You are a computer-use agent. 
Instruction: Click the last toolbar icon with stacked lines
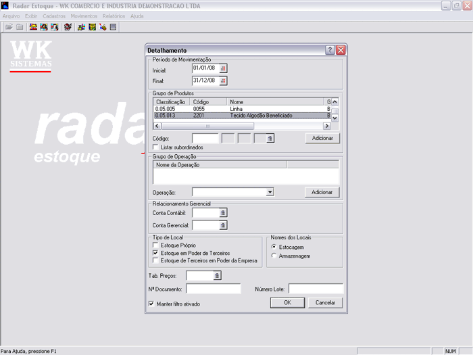[x=114, y=27]
